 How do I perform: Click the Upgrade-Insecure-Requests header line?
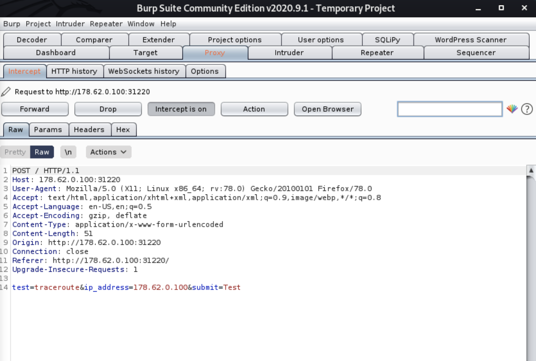[x=75, y=269]
